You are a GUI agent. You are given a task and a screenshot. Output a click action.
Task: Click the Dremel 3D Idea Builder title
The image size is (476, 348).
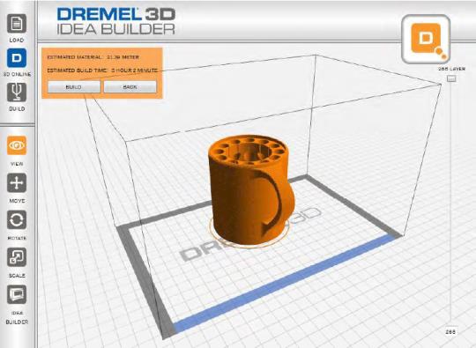(116, 21)
